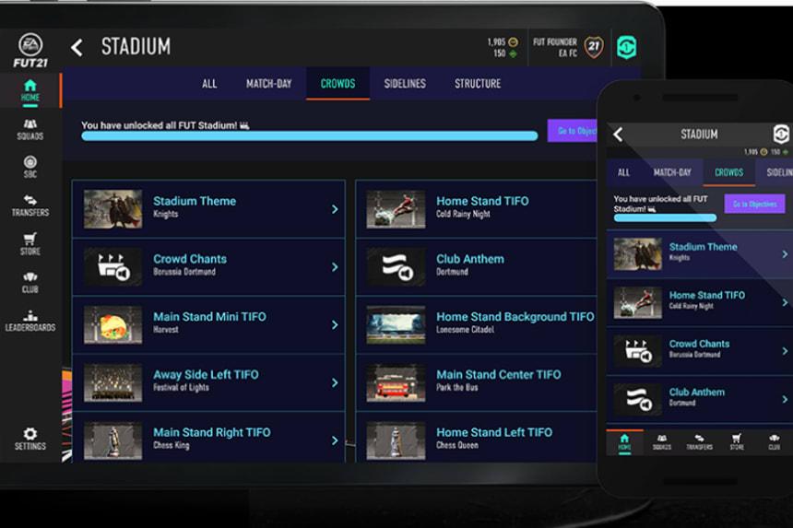Expand Club Anthem chevron on phone
Image resolution: width=793 pixels, height=528 pixels.
(x=785, y=399)
